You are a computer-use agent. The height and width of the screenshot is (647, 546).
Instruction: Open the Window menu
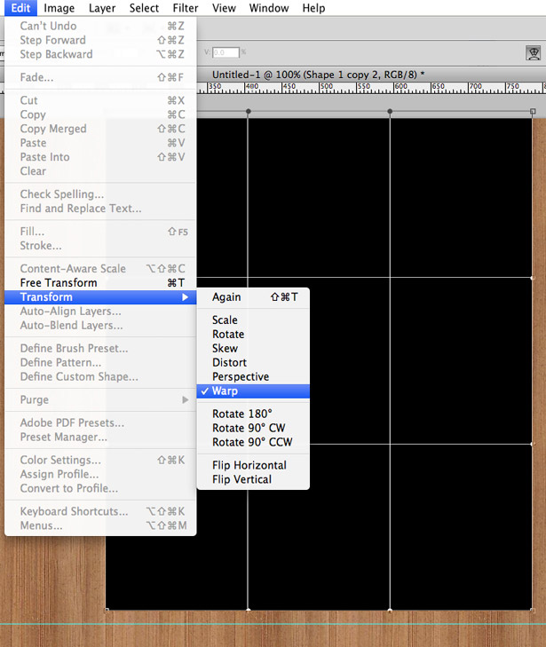[x=269, y=8]
